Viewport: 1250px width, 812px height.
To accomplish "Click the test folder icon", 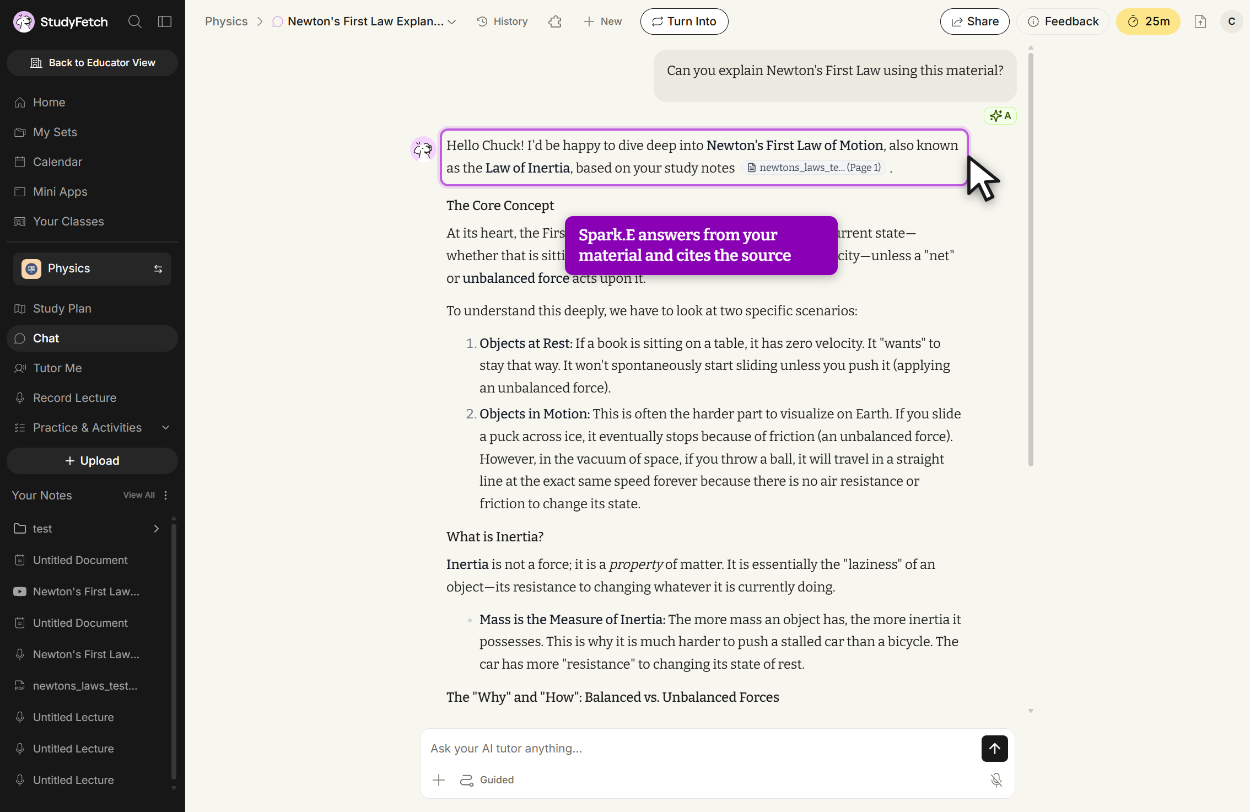I will [x=20, y=529].
